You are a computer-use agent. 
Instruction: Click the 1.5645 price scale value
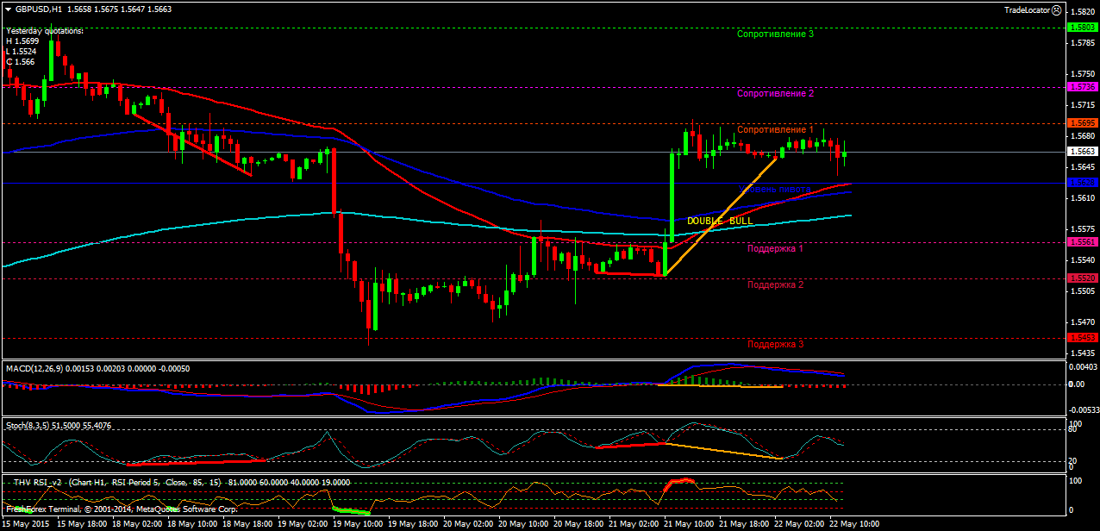[1081, 167]
